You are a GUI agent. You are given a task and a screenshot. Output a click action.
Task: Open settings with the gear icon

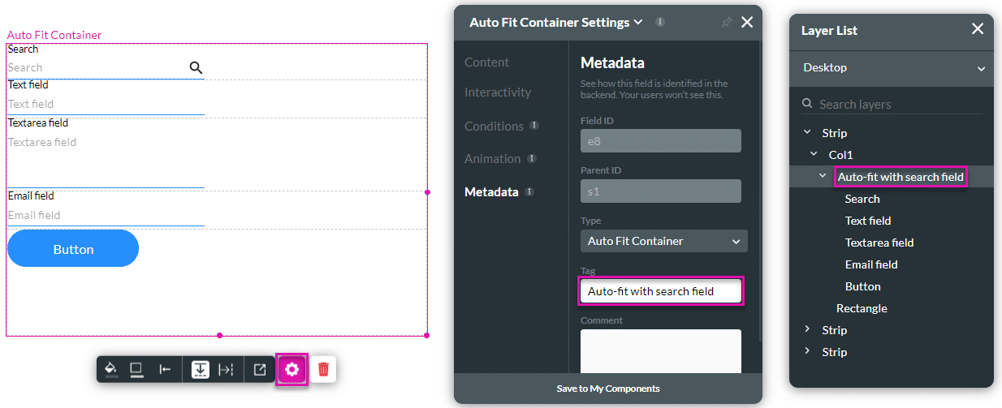pyautogui.click(x=292, y=369)
